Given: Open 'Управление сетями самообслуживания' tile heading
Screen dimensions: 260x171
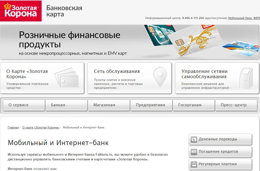Looking at the screenshot, I should tap(204, 74).
